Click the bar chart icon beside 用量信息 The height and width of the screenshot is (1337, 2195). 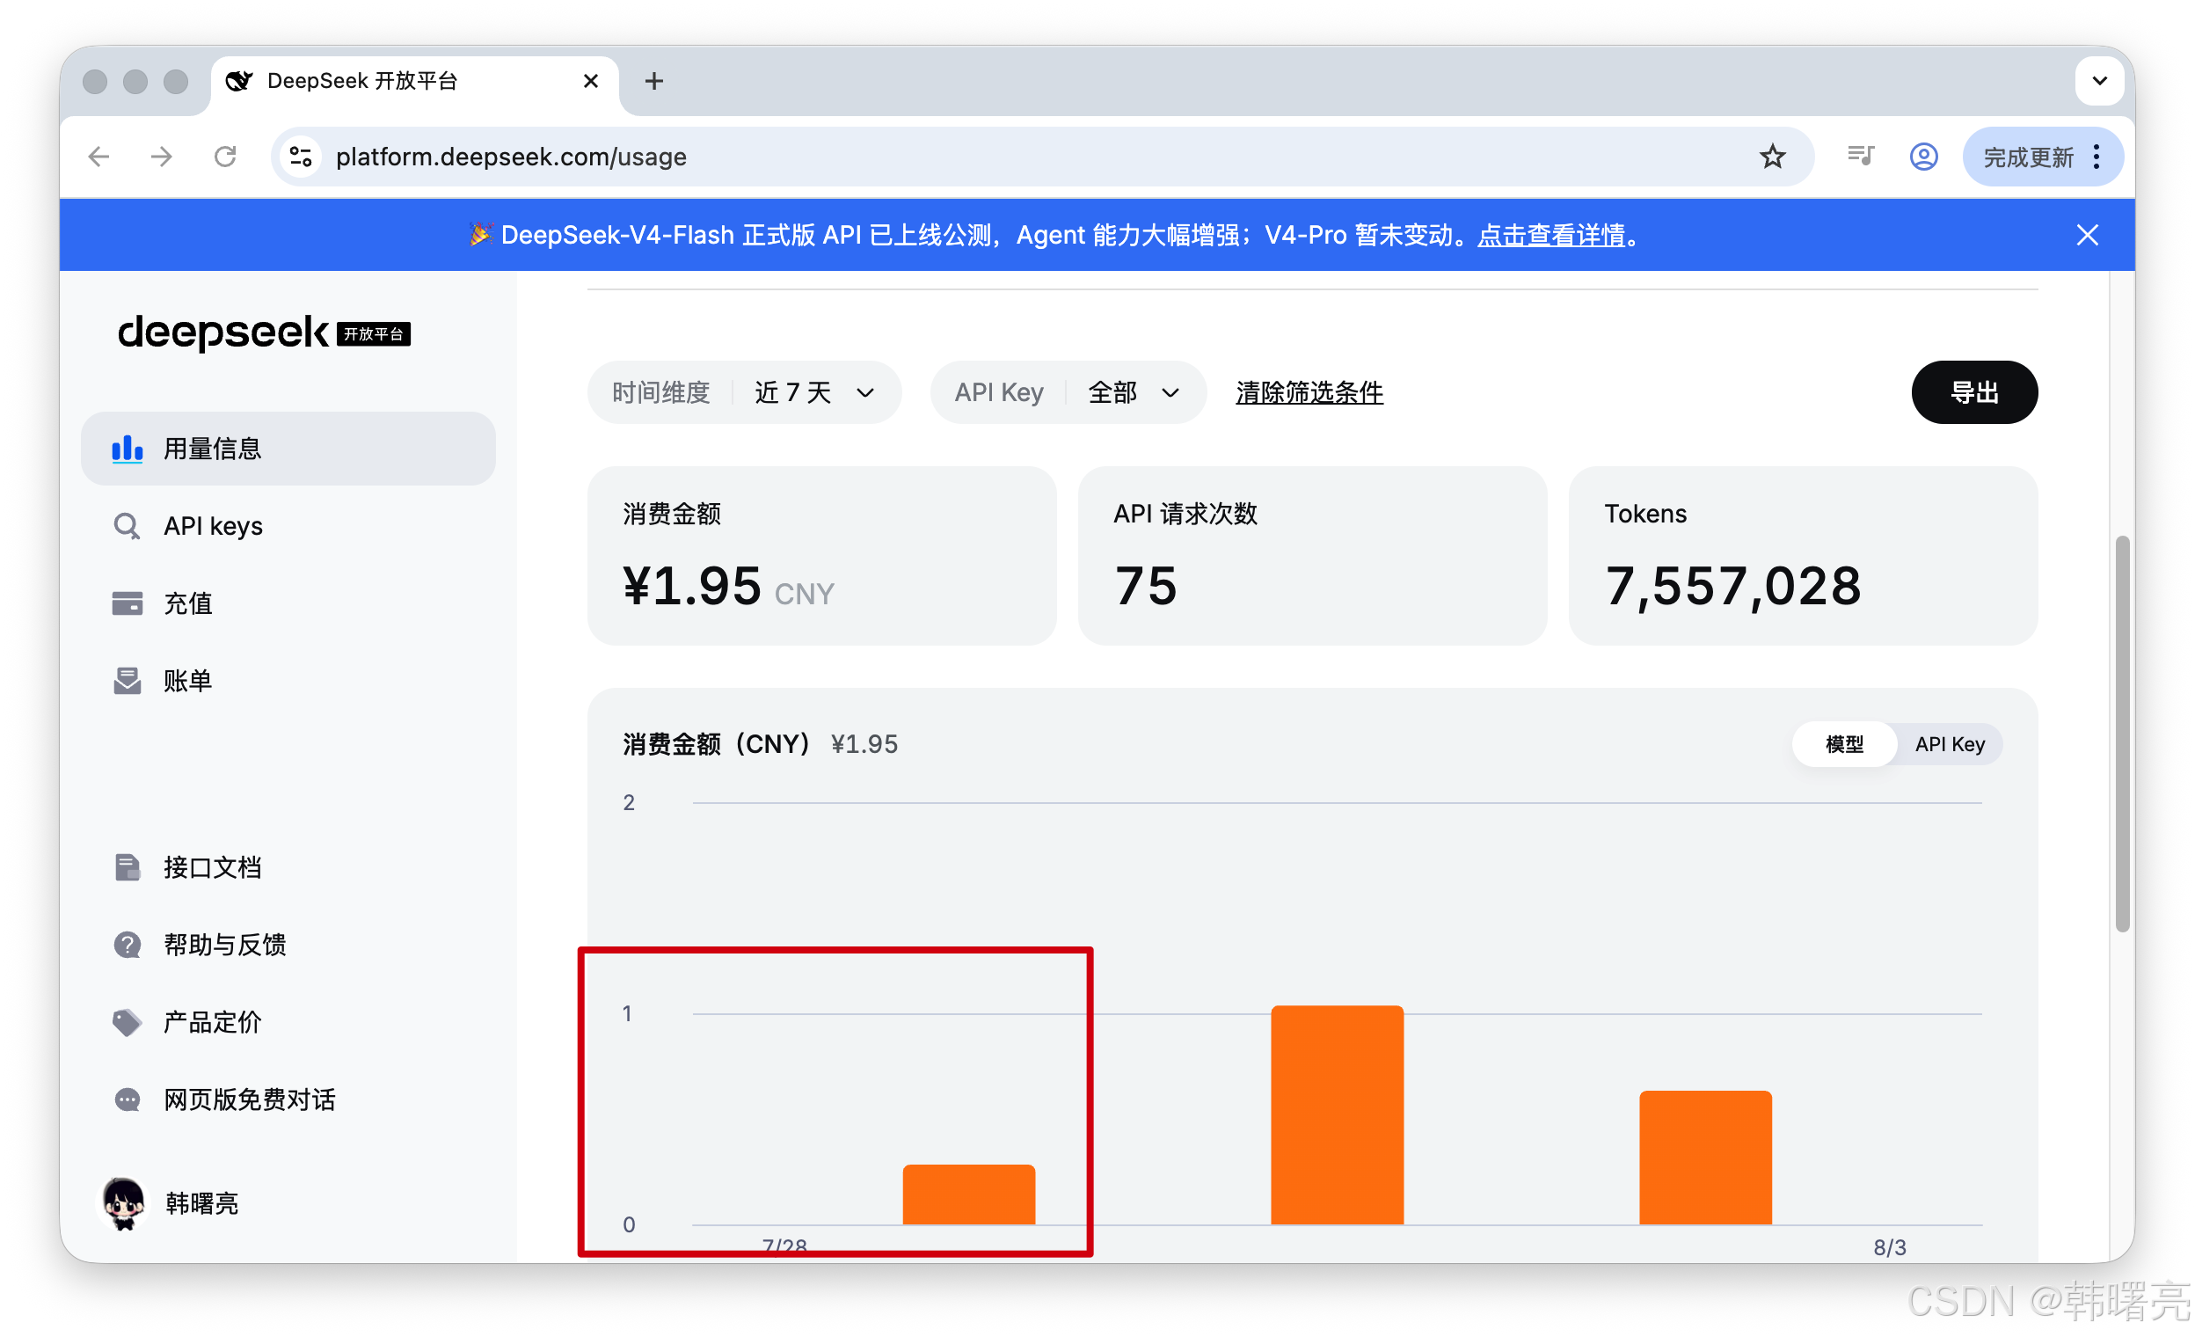[x=127, y=448]
